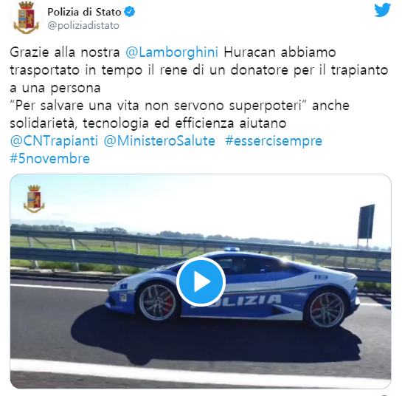Click the dark road sign in video
Screen dimensions: 402x396
point(366,222)
